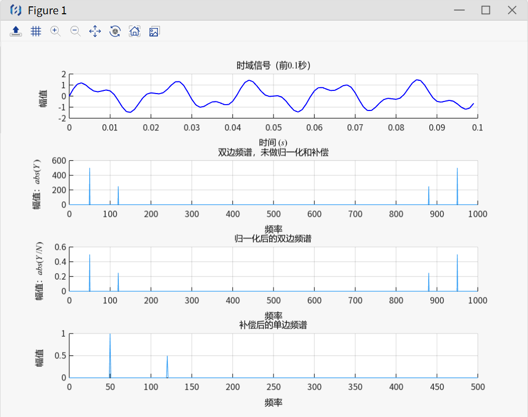The width and height of the screenshot is (528, 417).
Task: Click the title '双边频谱，未做归一化和补偿'
Action: click(x=273, y=152)
